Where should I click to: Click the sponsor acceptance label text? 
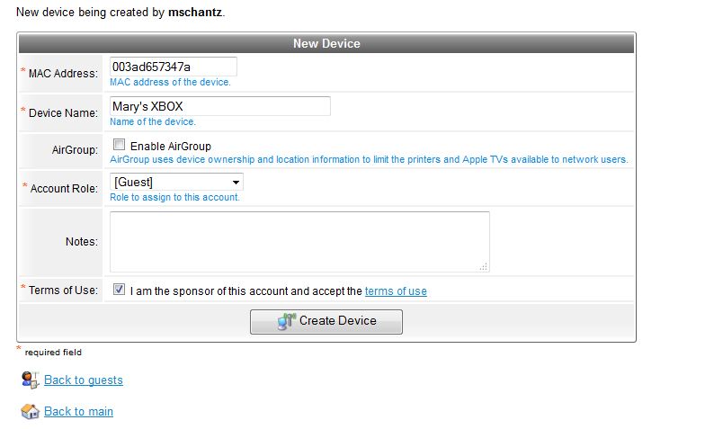click(245, 291)
